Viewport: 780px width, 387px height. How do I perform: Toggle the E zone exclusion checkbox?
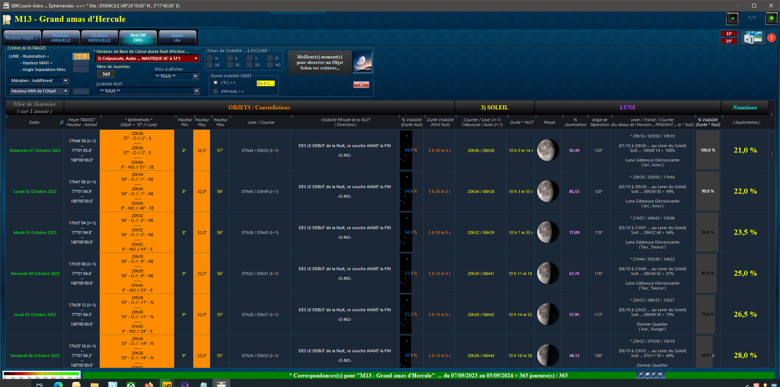pos(230,58)
